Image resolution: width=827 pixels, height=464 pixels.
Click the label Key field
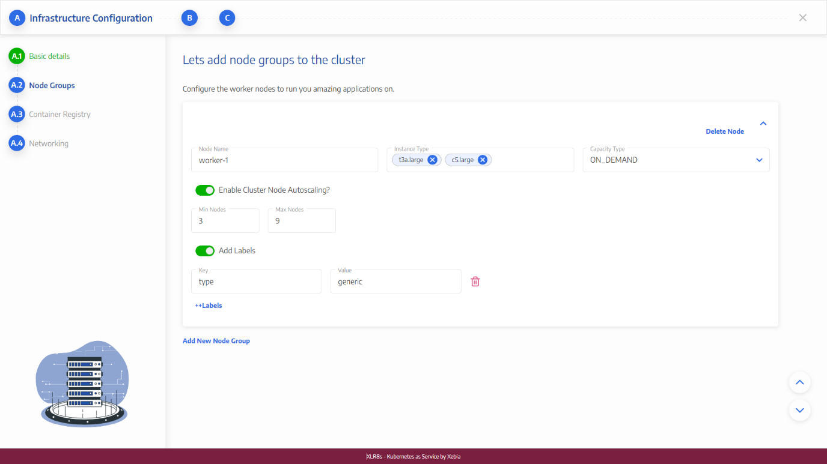[257, 282]
